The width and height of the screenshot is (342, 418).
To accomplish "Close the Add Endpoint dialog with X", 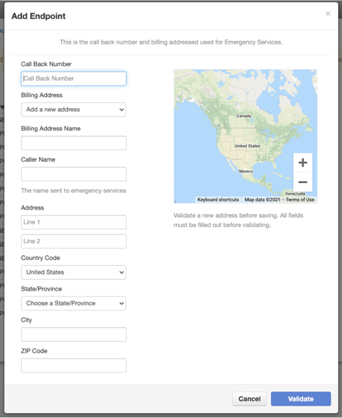I will tap(328, 14).
